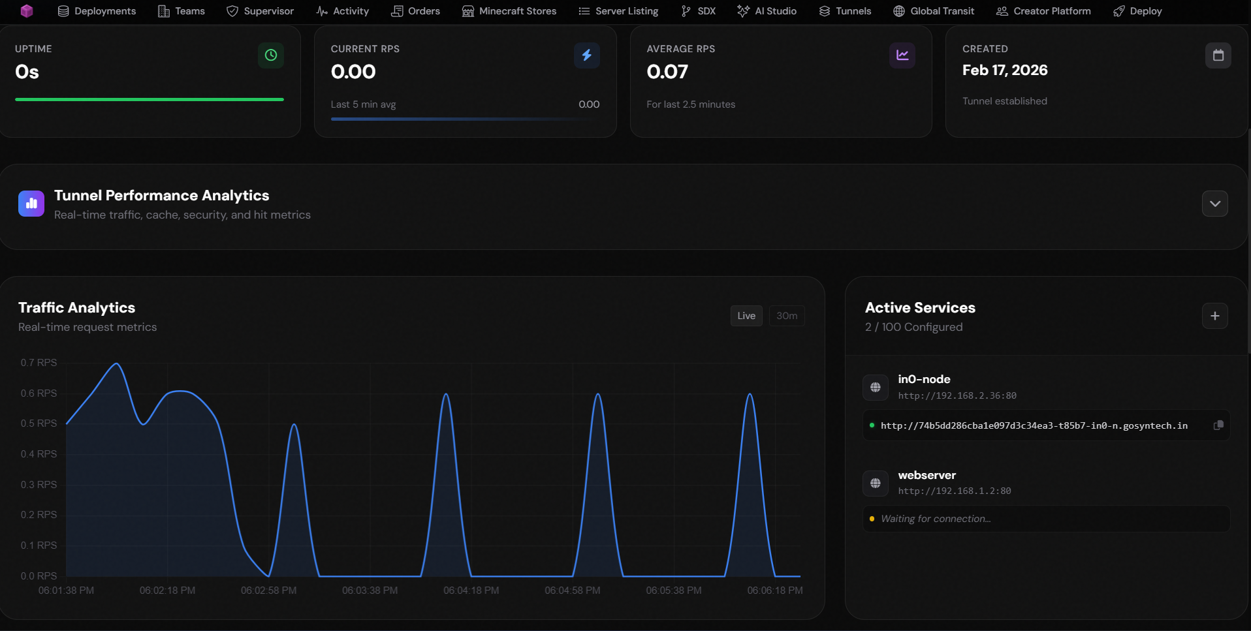Go to AI Studio
This screenshot has width=1251, height=631.
pyautogui.click(x=767, y=11)
